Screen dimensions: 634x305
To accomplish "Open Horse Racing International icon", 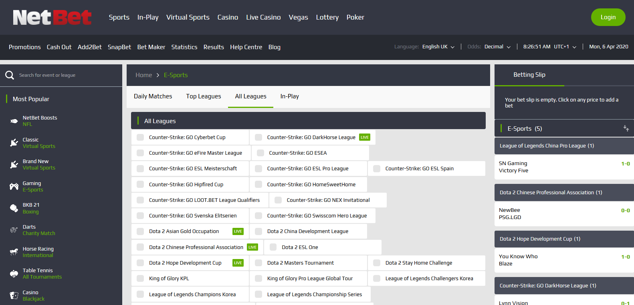I will (14, 252).
